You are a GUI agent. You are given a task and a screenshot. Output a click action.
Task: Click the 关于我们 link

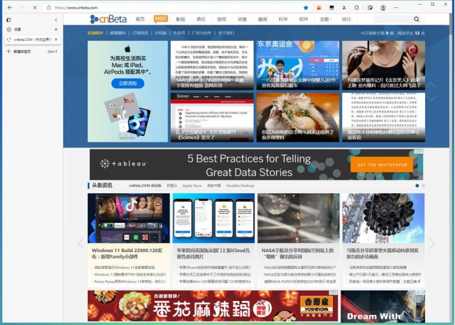coord(226,33)
